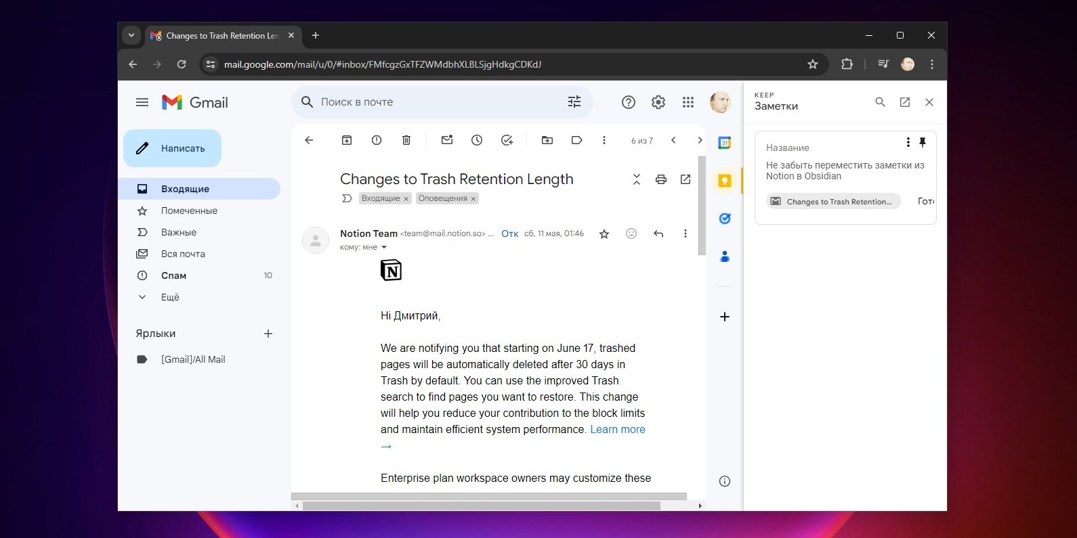Screen dimensions: 1077x538
Task: Snooze this email
Action: (x=477, y=140)
